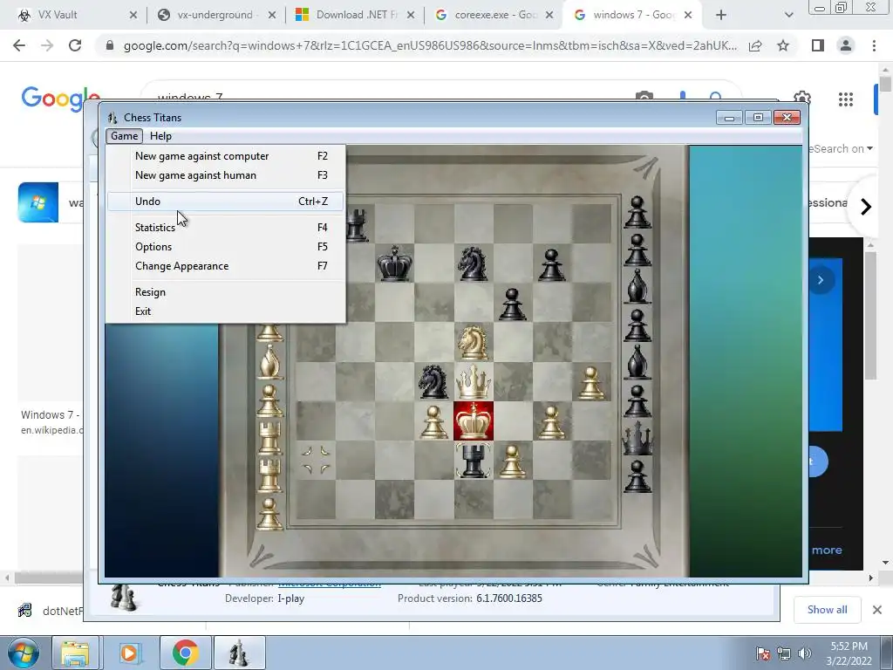The width and height of the screenshot is (893, 670).
Task: Select the black knight in the upper rows
Action: point(473,263)
